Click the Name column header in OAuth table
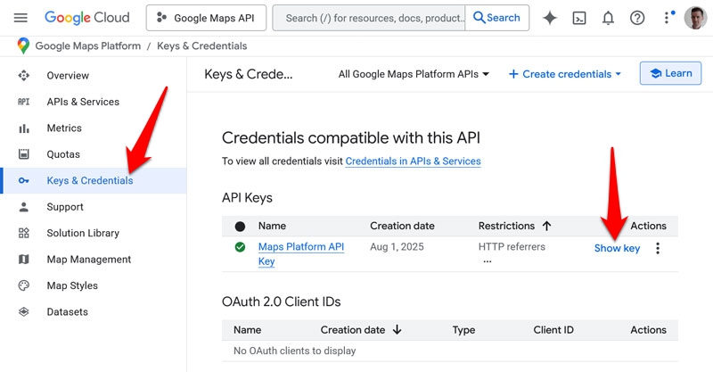Screen dimensions: 713x372 (248, 330)
